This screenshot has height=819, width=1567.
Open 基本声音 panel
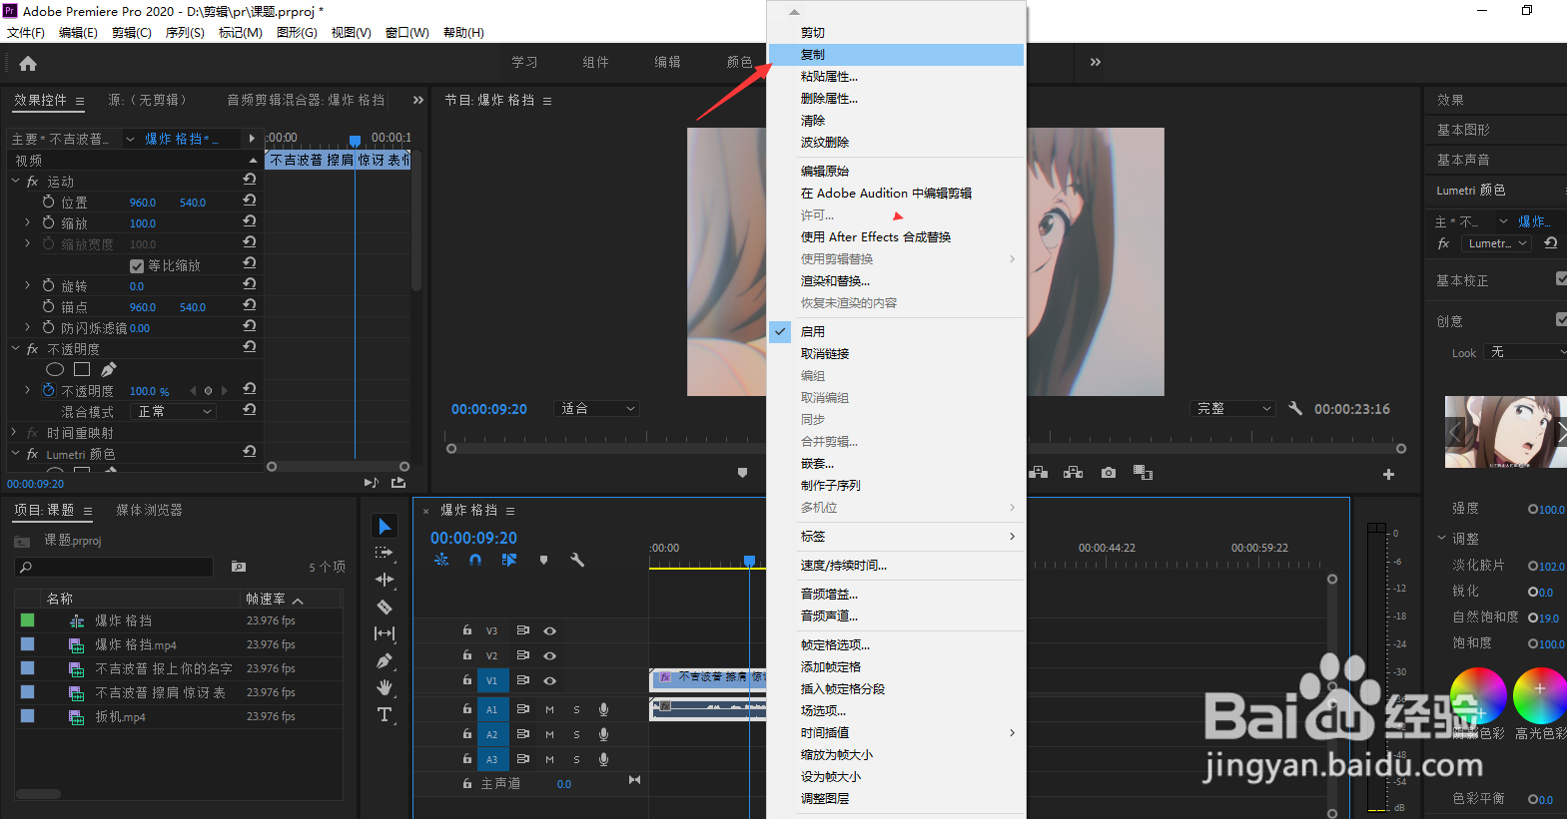1463,160
